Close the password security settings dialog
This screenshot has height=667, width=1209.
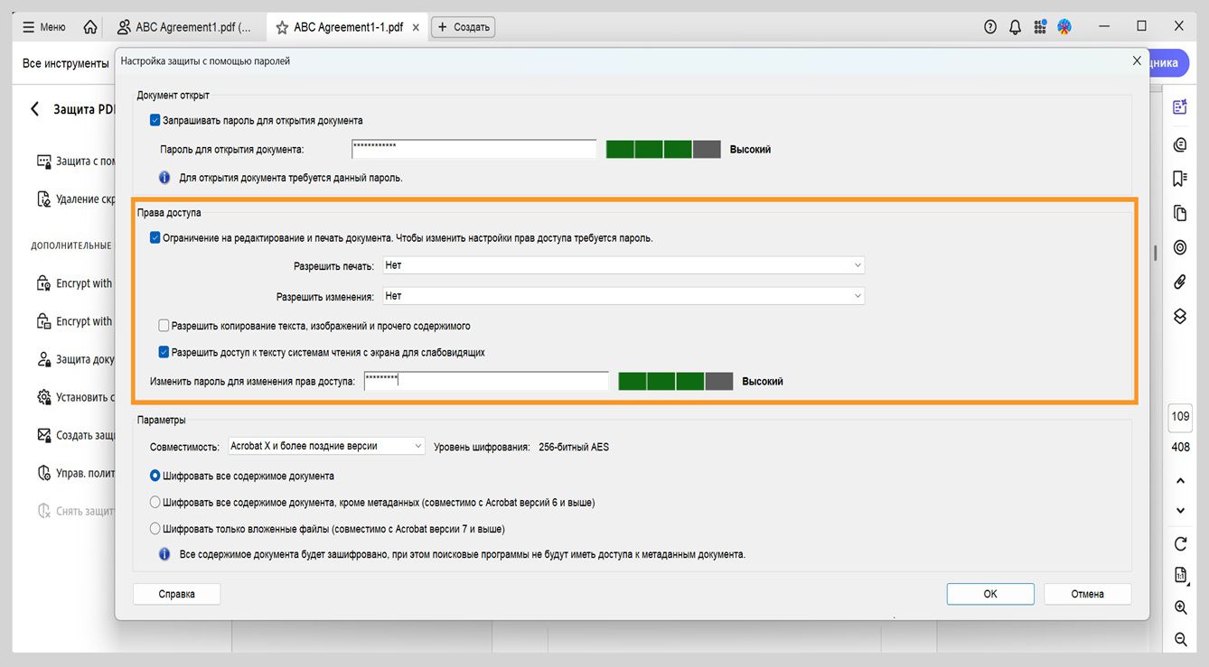pyautogui.click(x=1137, y=60)
